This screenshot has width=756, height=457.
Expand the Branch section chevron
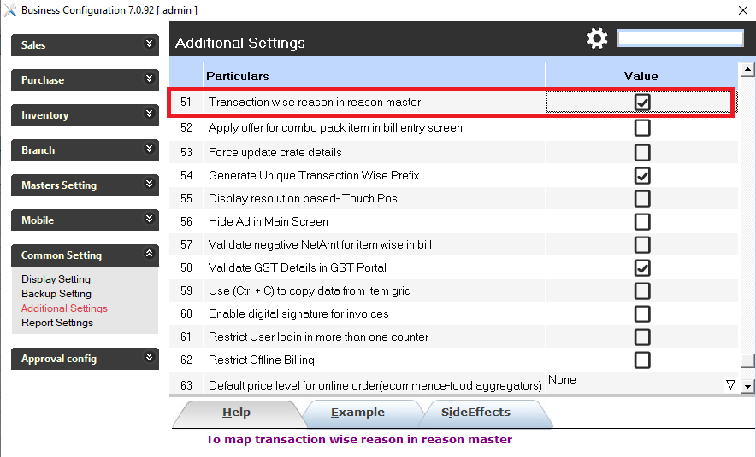[x=150, y=149]
